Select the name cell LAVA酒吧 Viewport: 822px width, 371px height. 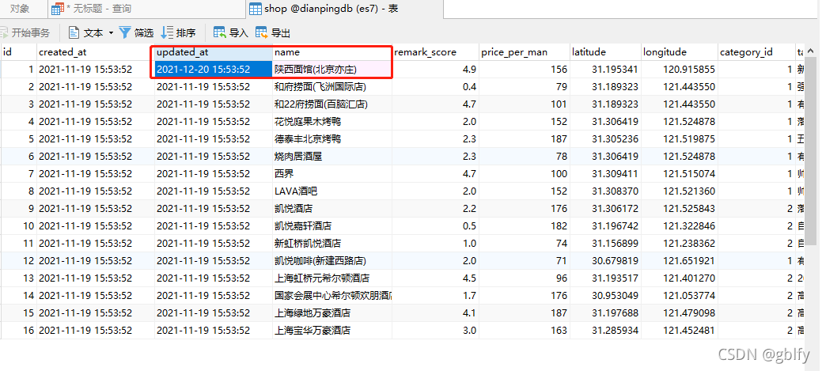pyautogui.click(x=331, y=191)
